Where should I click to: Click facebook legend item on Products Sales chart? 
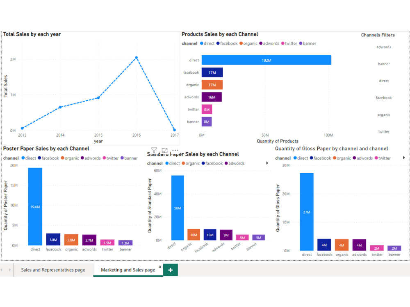pyautogui.click(x=230, y=43)
